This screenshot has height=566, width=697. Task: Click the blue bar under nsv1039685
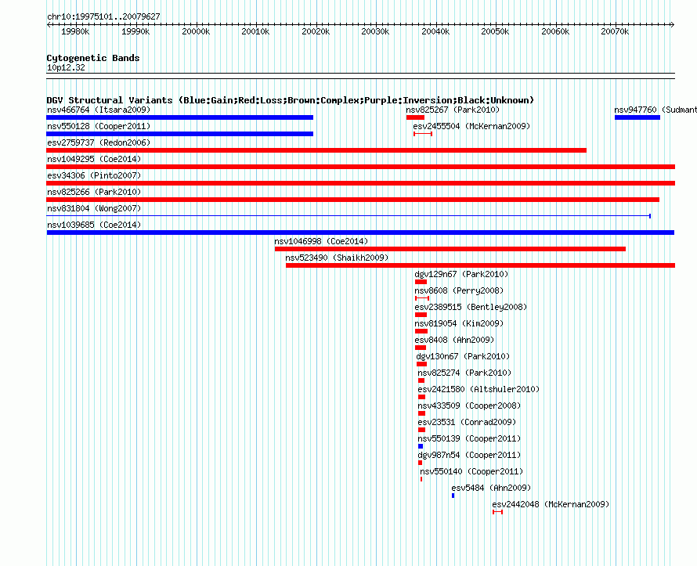point(360,233)
